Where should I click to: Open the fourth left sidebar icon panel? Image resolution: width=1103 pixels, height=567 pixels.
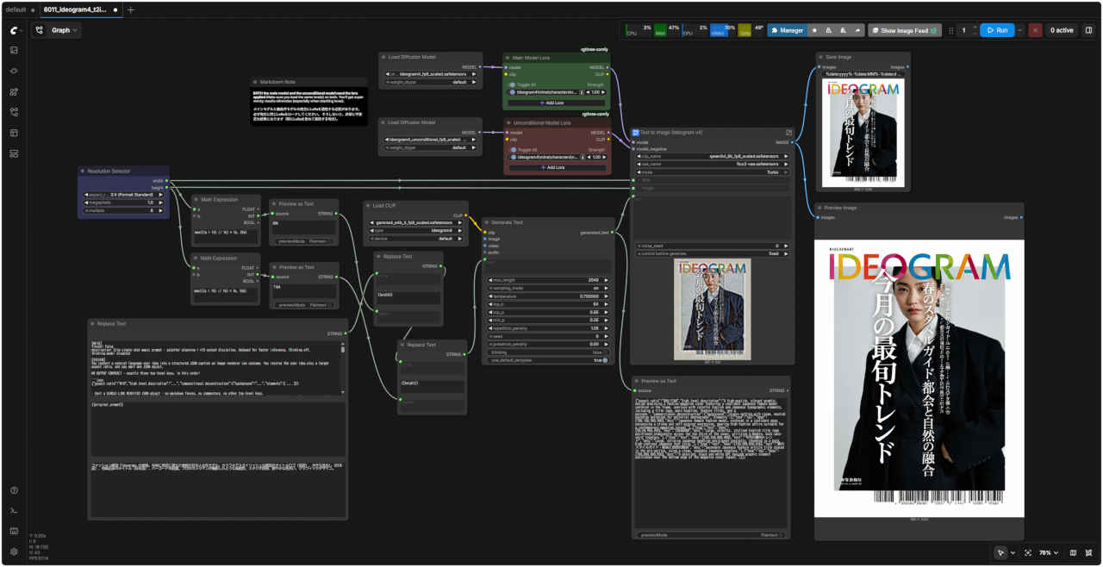[14, 91]
